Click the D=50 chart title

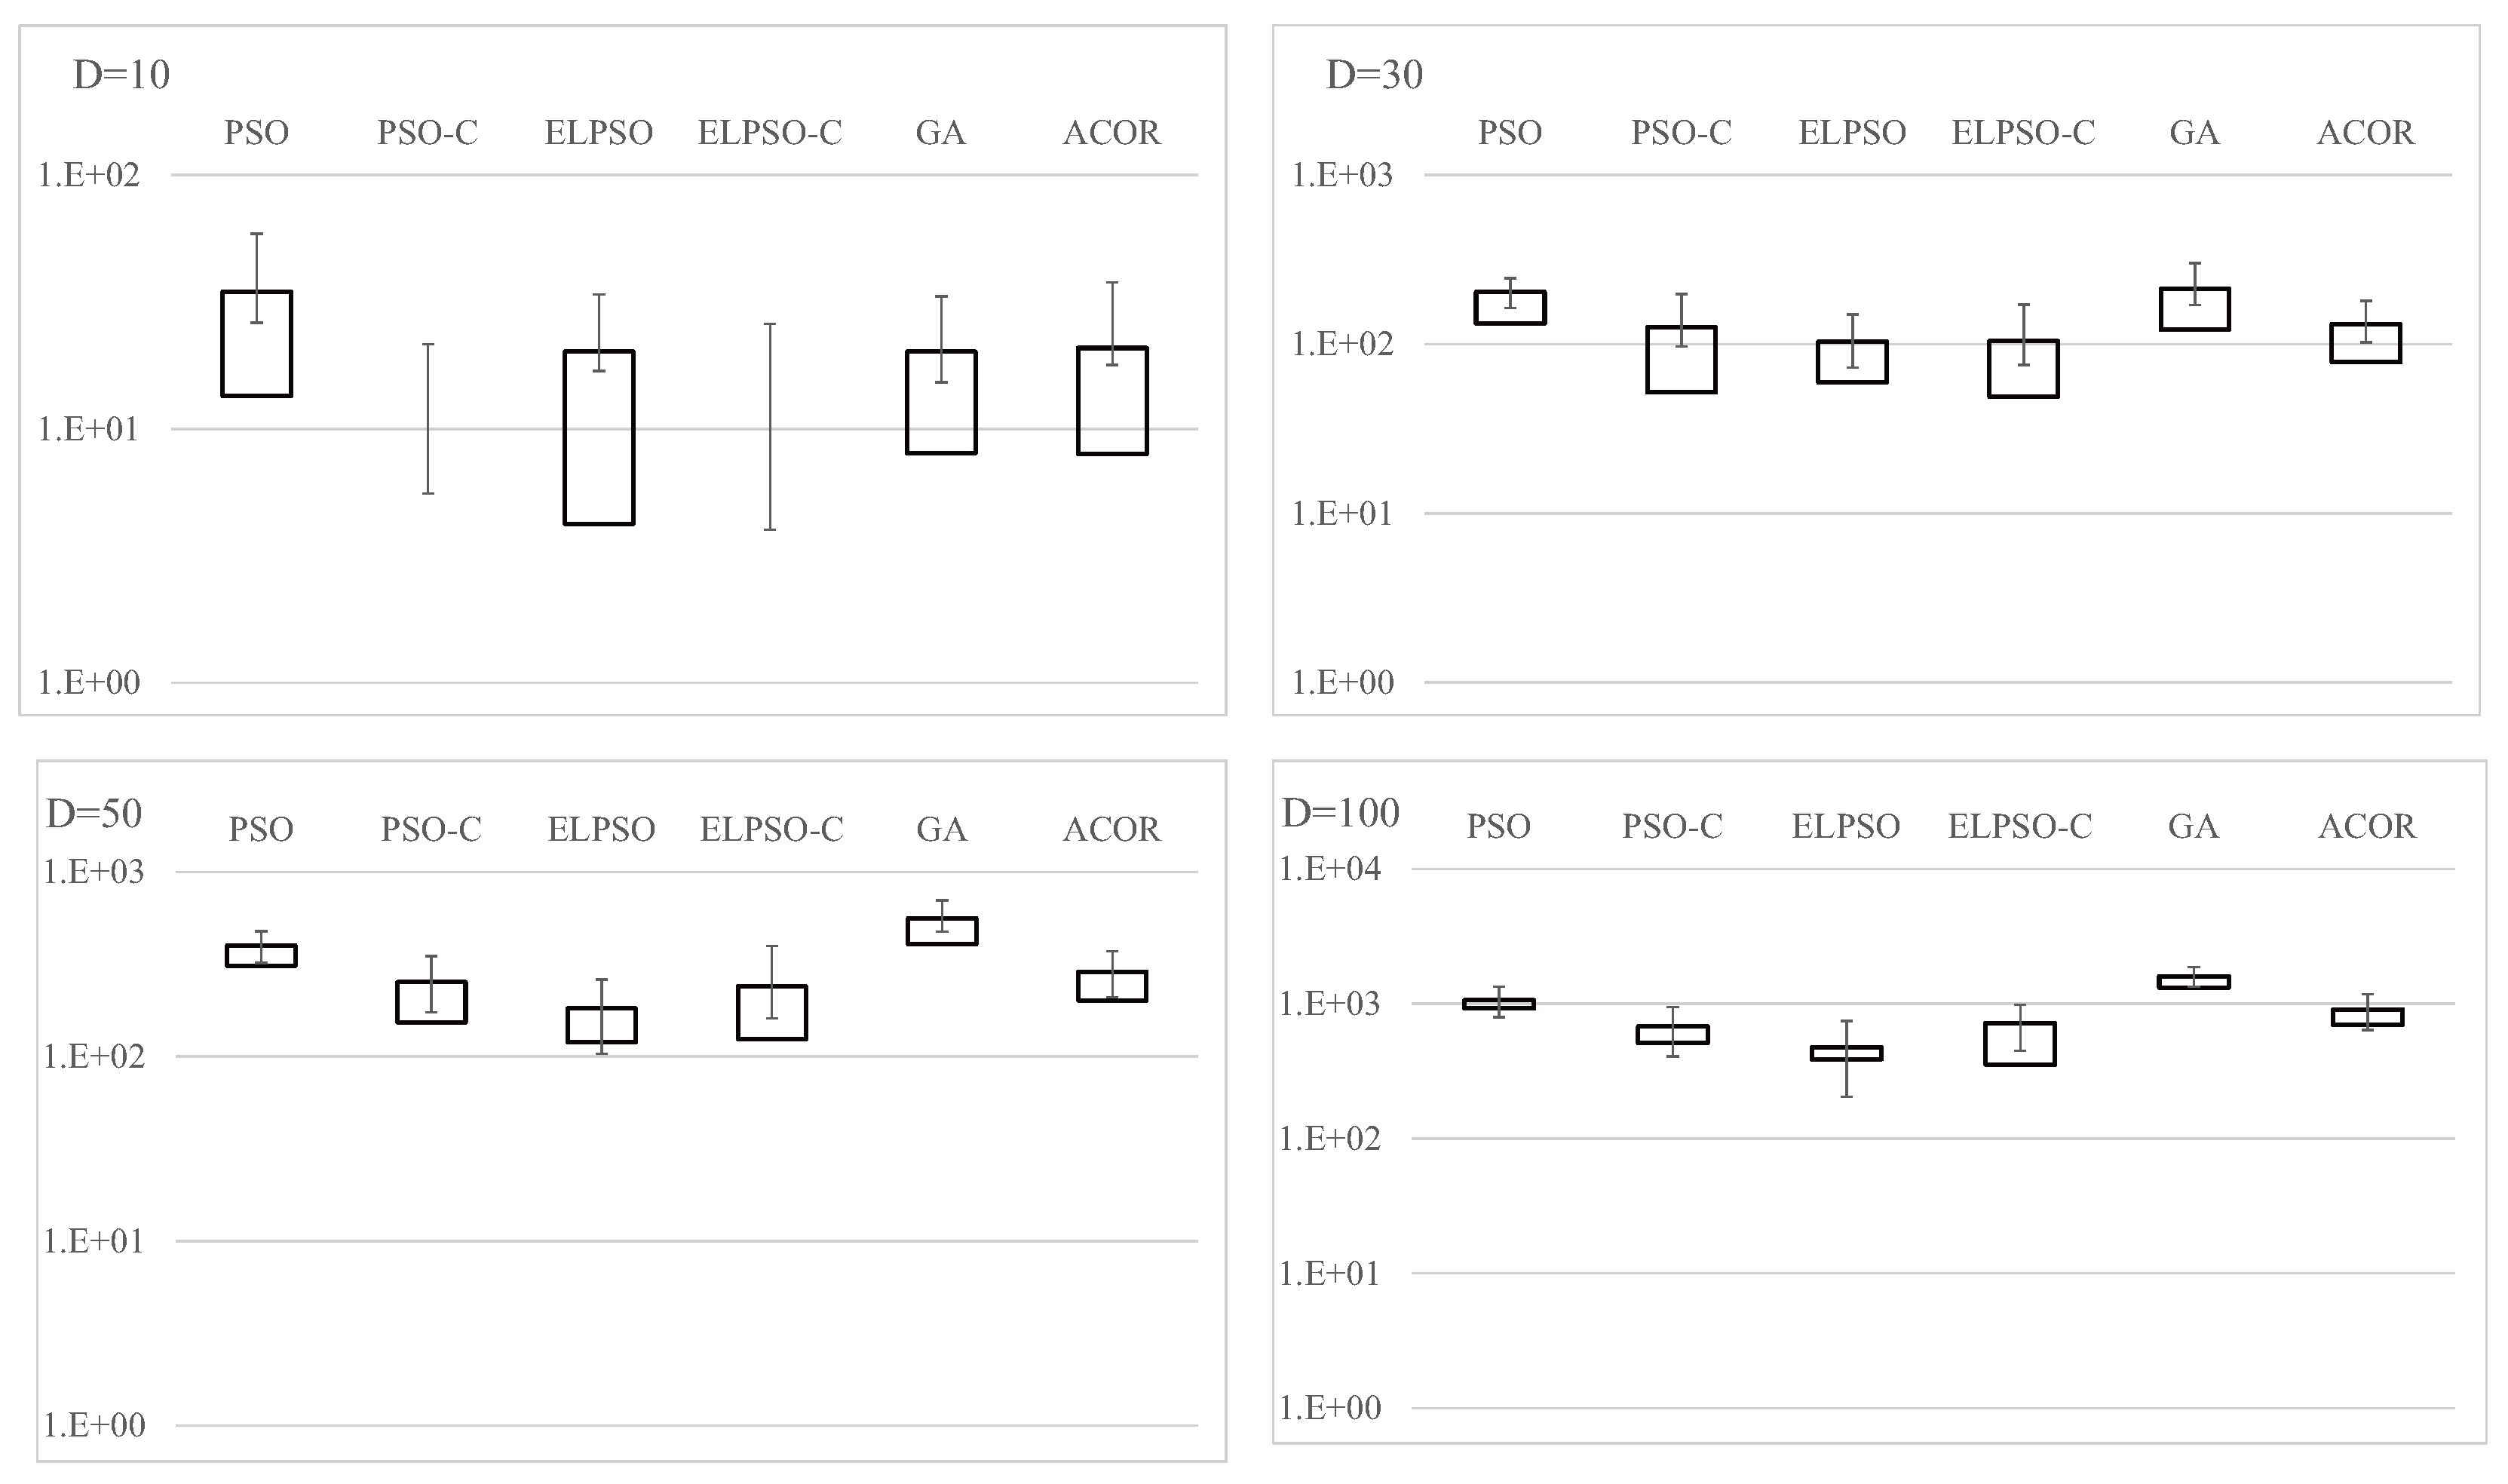94,813
